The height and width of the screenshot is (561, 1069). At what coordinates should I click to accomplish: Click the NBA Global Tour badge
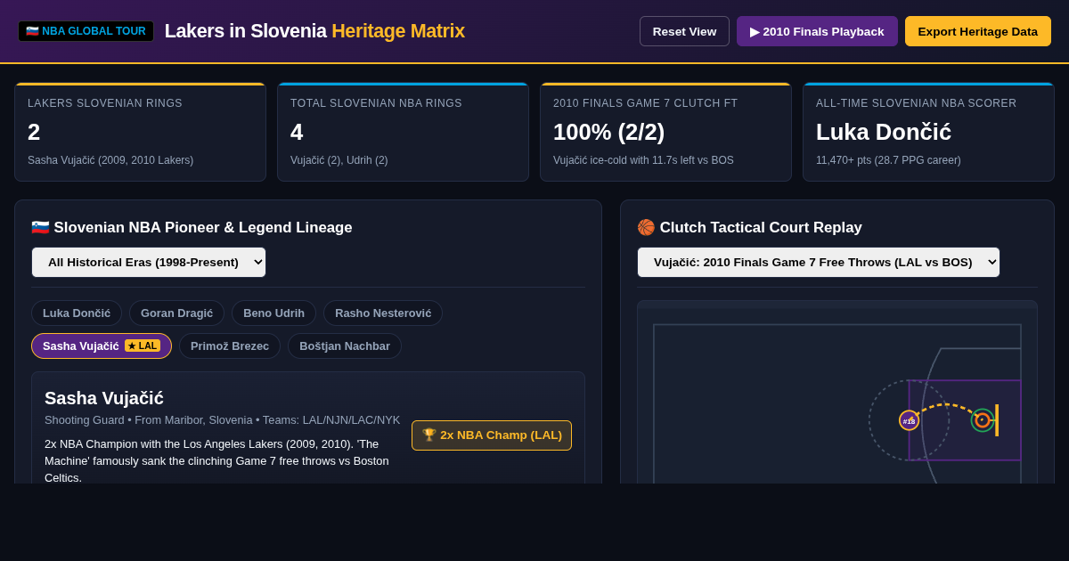(86, 31)
